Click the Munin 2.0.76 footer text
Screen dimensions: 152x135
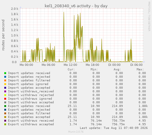point(76,132)
